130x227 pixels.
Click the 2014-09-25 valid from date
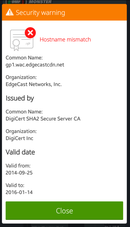19,173
